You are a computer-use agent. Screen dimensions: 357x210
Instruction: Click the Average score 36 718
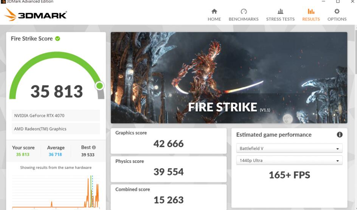(x=55, y=154)
